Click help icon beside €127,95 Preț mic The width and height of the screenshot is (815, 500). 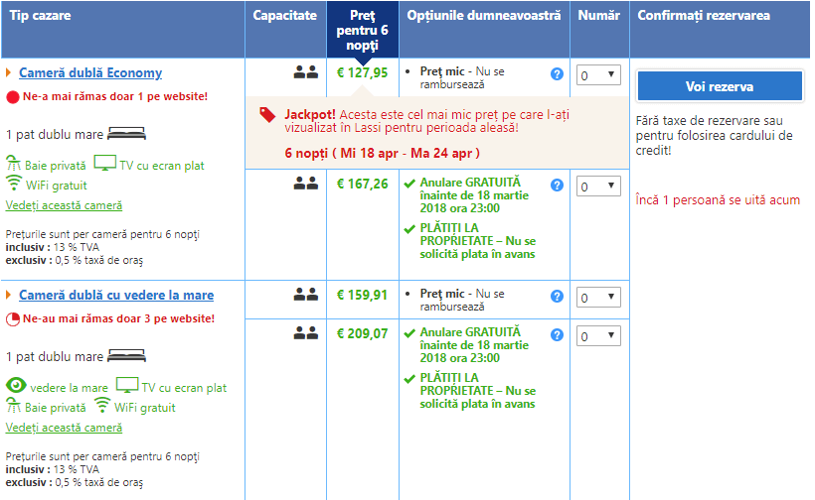[557, 74]
